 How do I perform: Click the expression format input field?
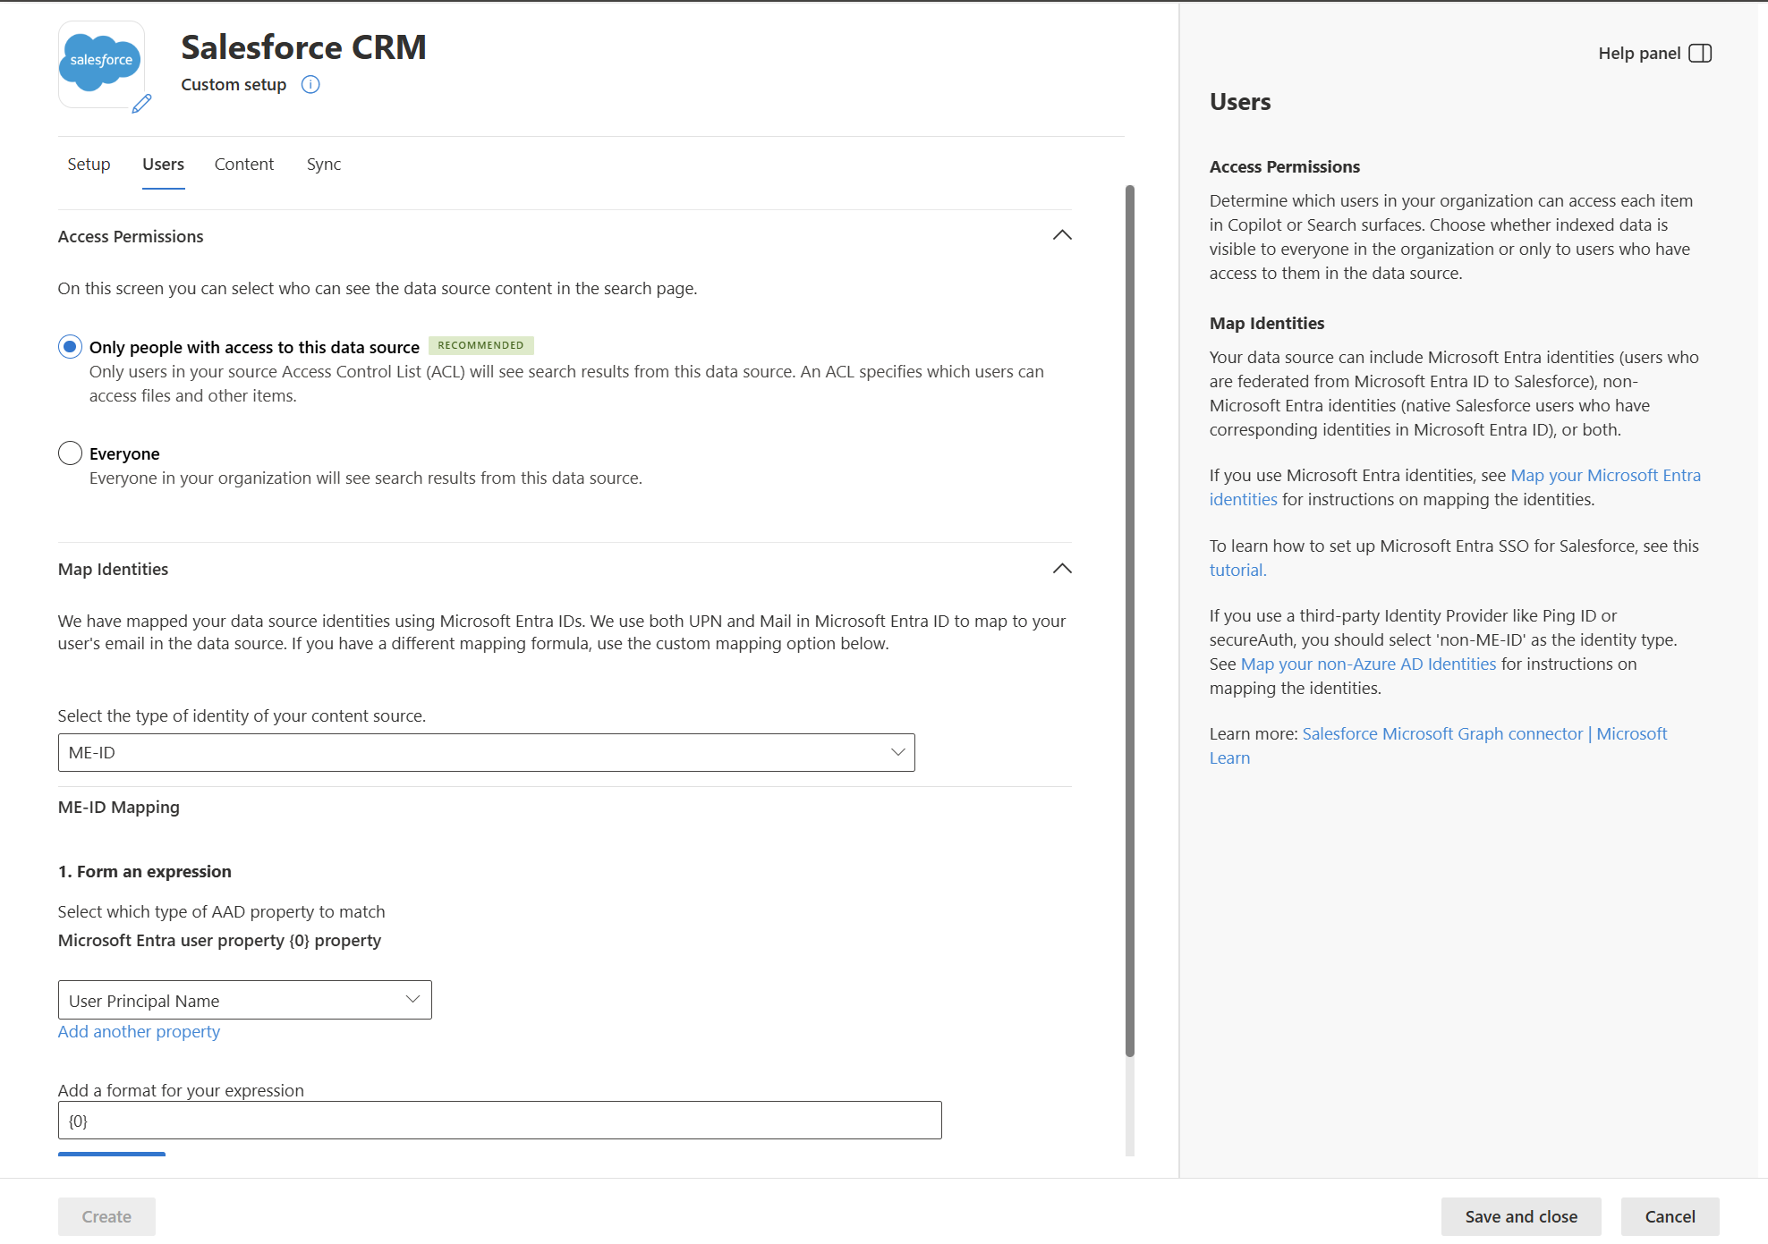tap(500, 1121)
